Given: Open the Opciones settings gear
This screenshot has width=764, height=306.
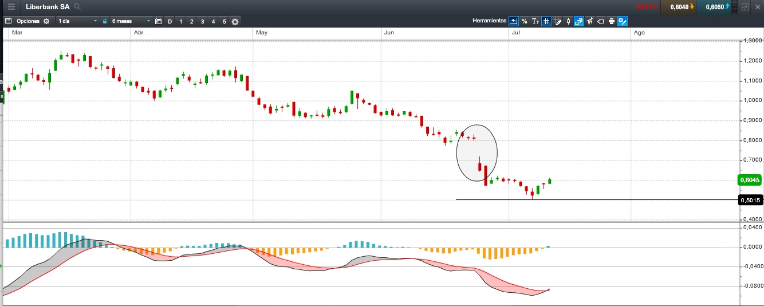Looking at the screenshot, I should coord(46,21).
